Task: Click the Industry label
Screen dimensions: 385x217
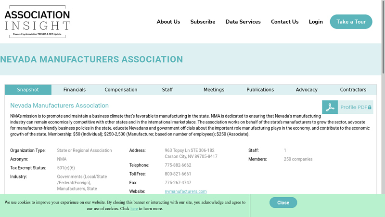Action: (18, 176)
